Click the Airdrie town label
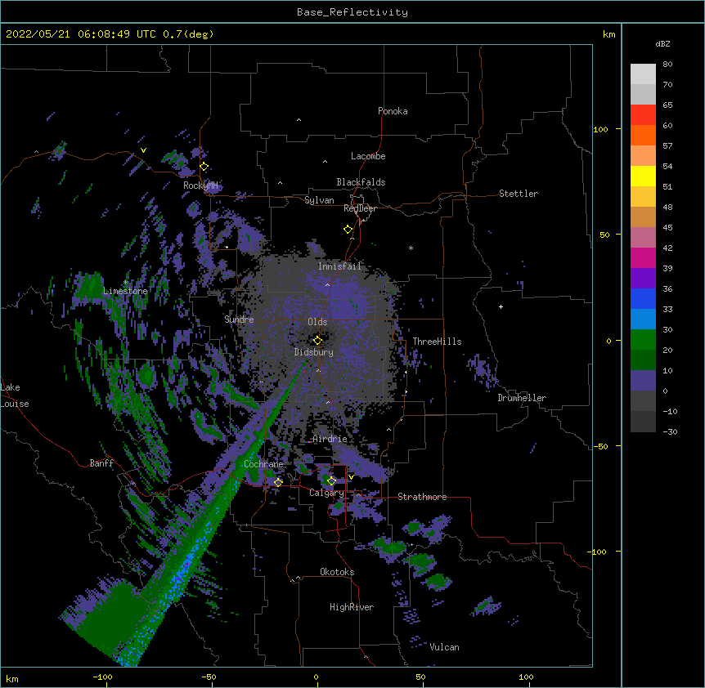The image size is (705, 688). (330, 439)
